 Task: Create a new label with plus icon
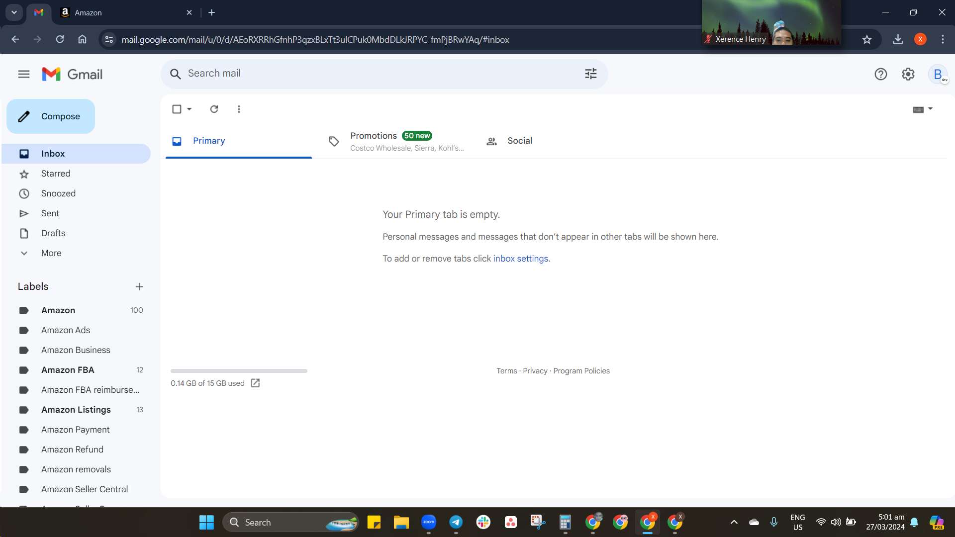[139, 286]
